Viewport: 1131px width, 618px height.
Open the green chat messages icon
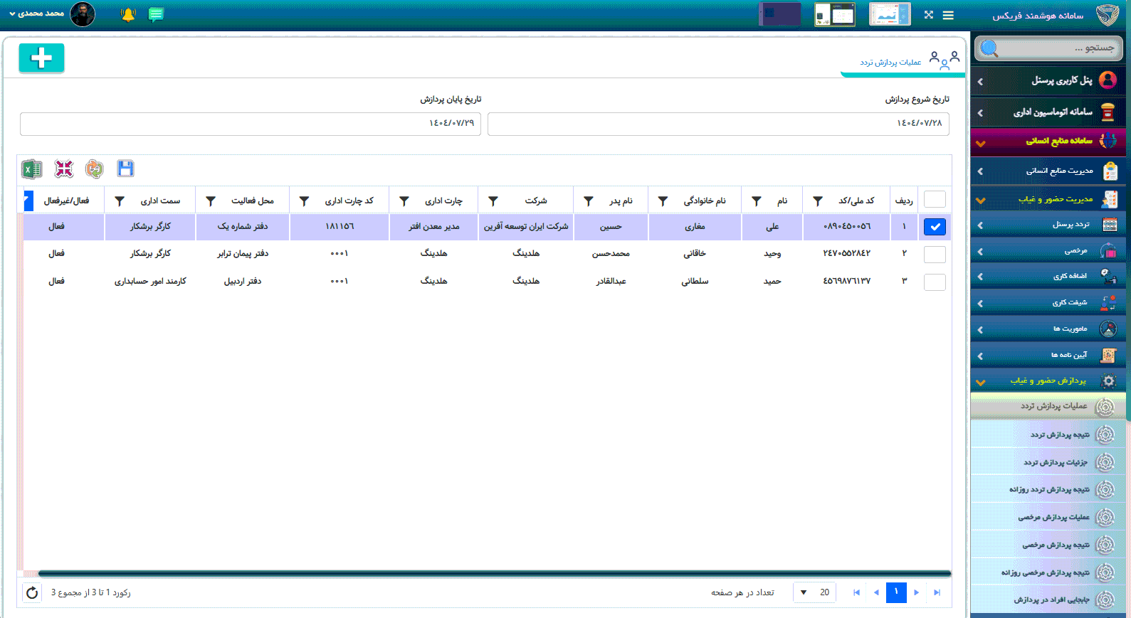coord(156,14)
